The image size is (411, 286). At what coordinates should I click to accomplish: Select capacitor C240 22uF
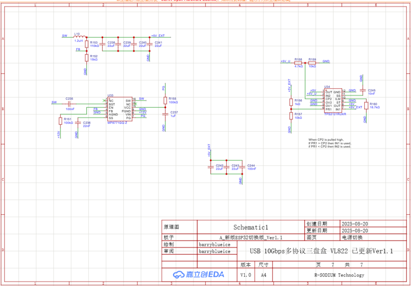click(134, 44)
